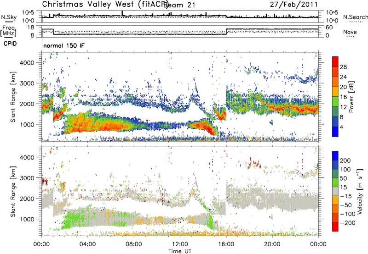This screenshot has width=368, height=254.
Task: Pick the red bottom segment of the velocity colorbar
Action: 335,227
